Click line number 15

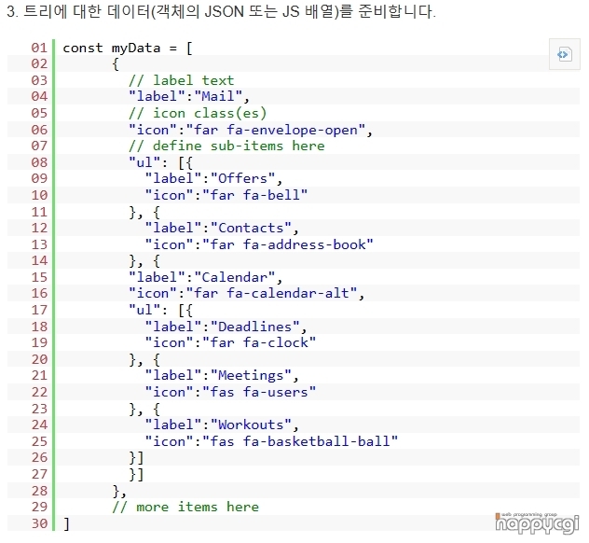click(39, 277)
